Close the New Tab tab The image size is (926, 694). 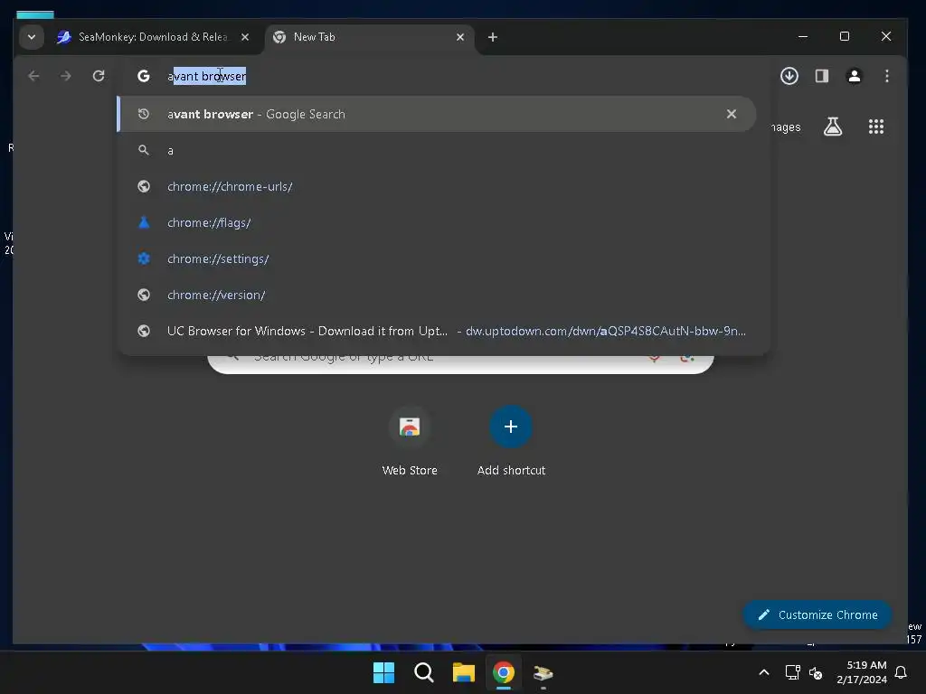(460, 36)
